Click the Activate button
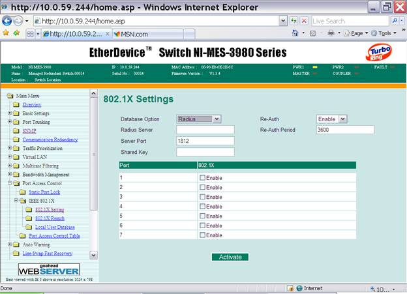 point(230,257)
